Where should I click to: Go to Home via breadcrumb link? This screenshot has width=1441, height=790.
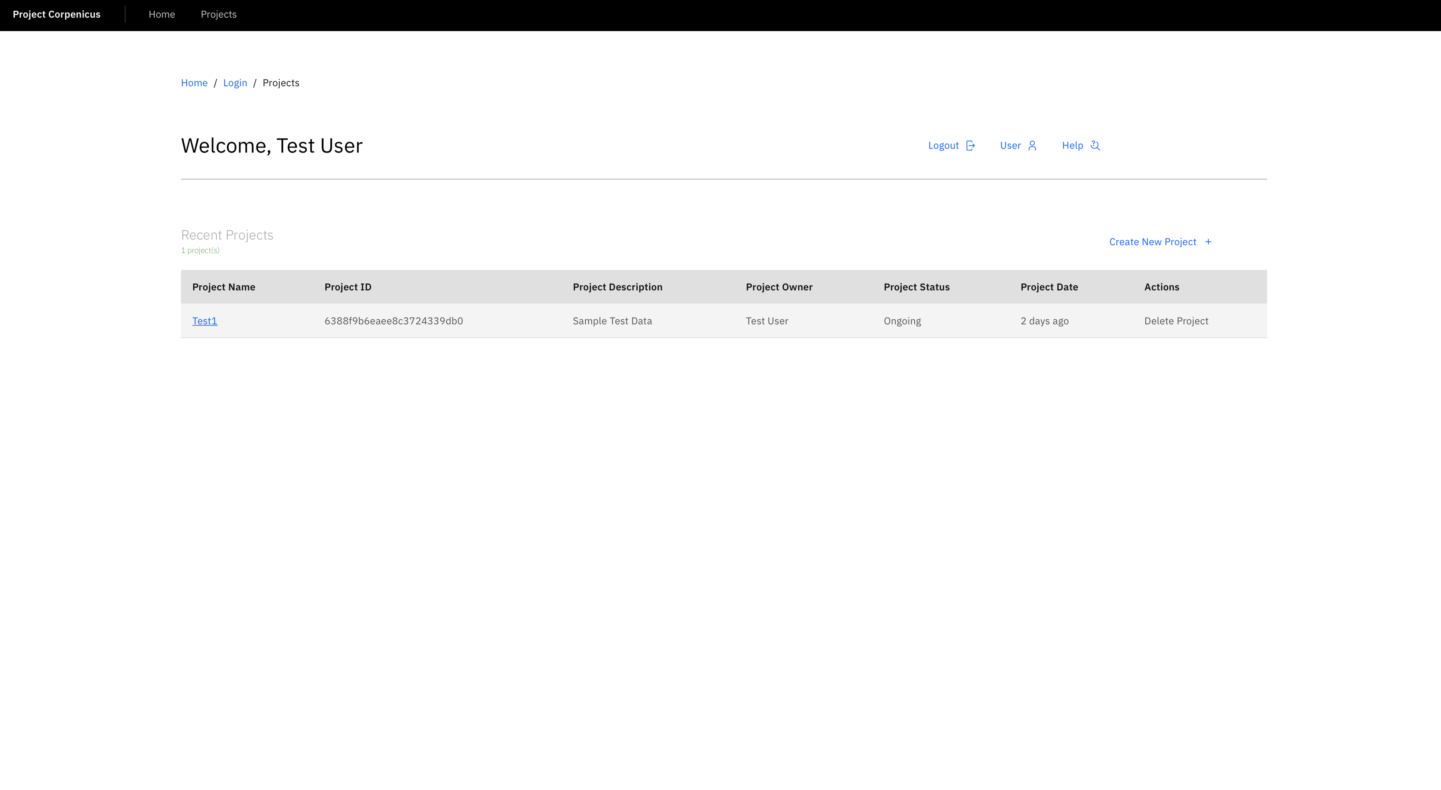194,83
